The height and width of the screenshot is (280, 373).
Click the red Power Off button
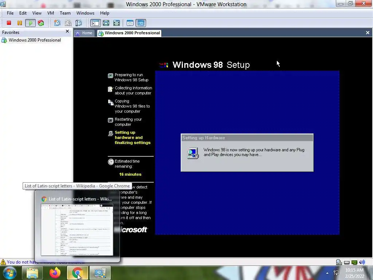pyautogui.click(x=9, y=23)
